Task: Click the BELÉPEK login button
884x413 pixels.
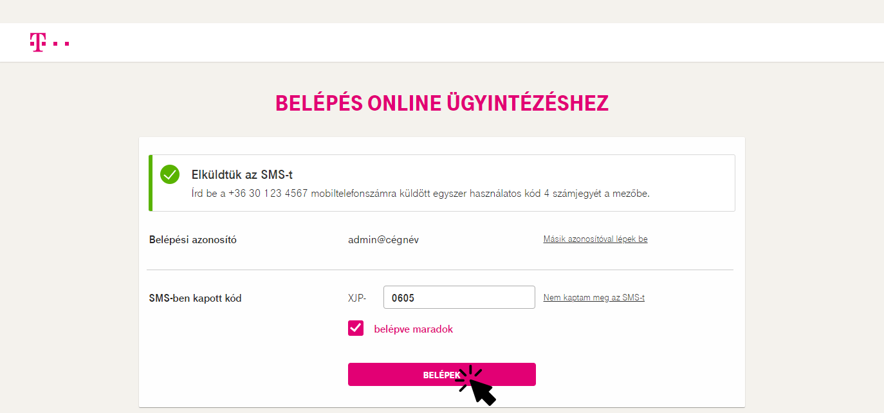Action: tap(442, 374)
